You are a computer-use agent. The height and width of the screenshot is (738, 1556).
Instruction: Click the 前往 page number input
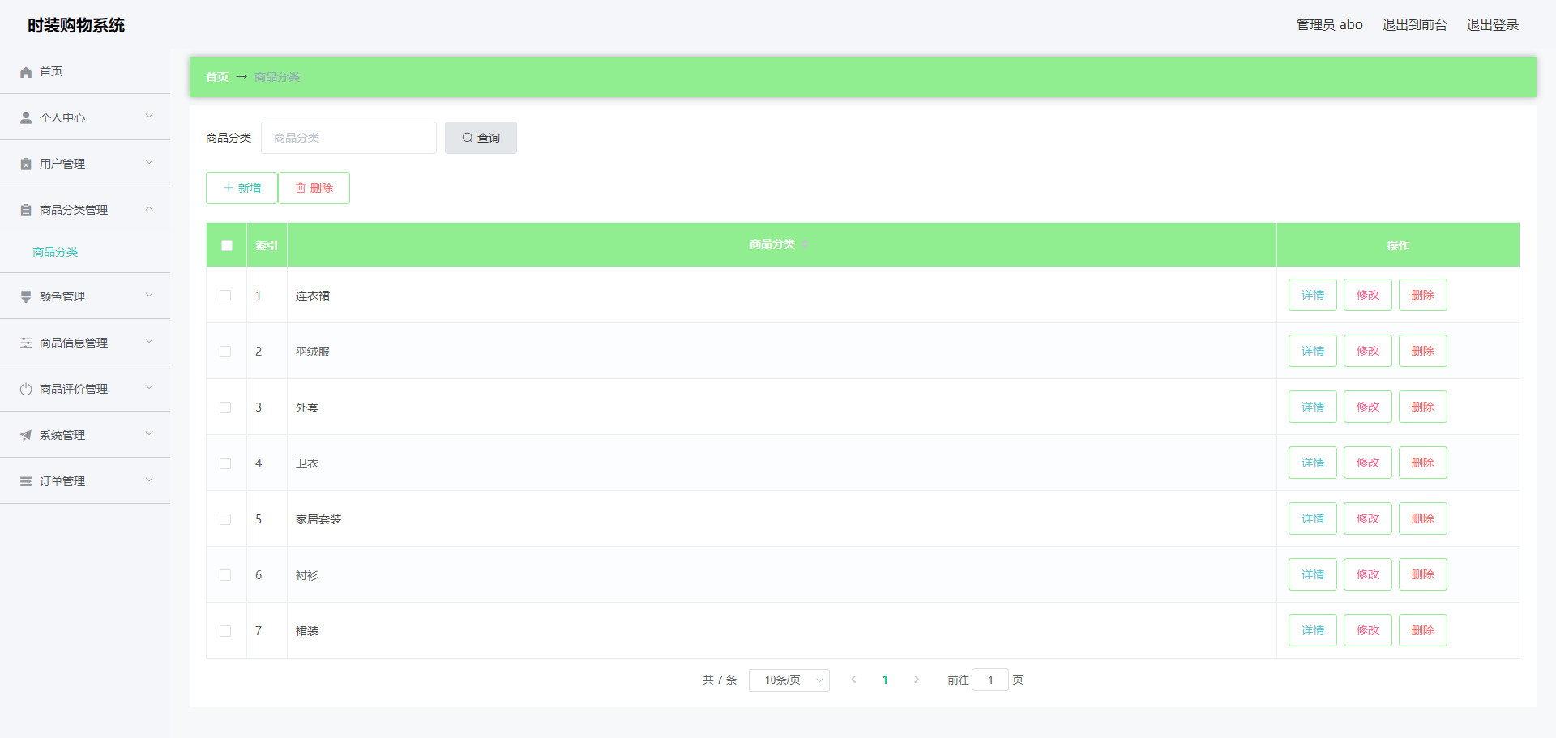[x=990, y=680]
